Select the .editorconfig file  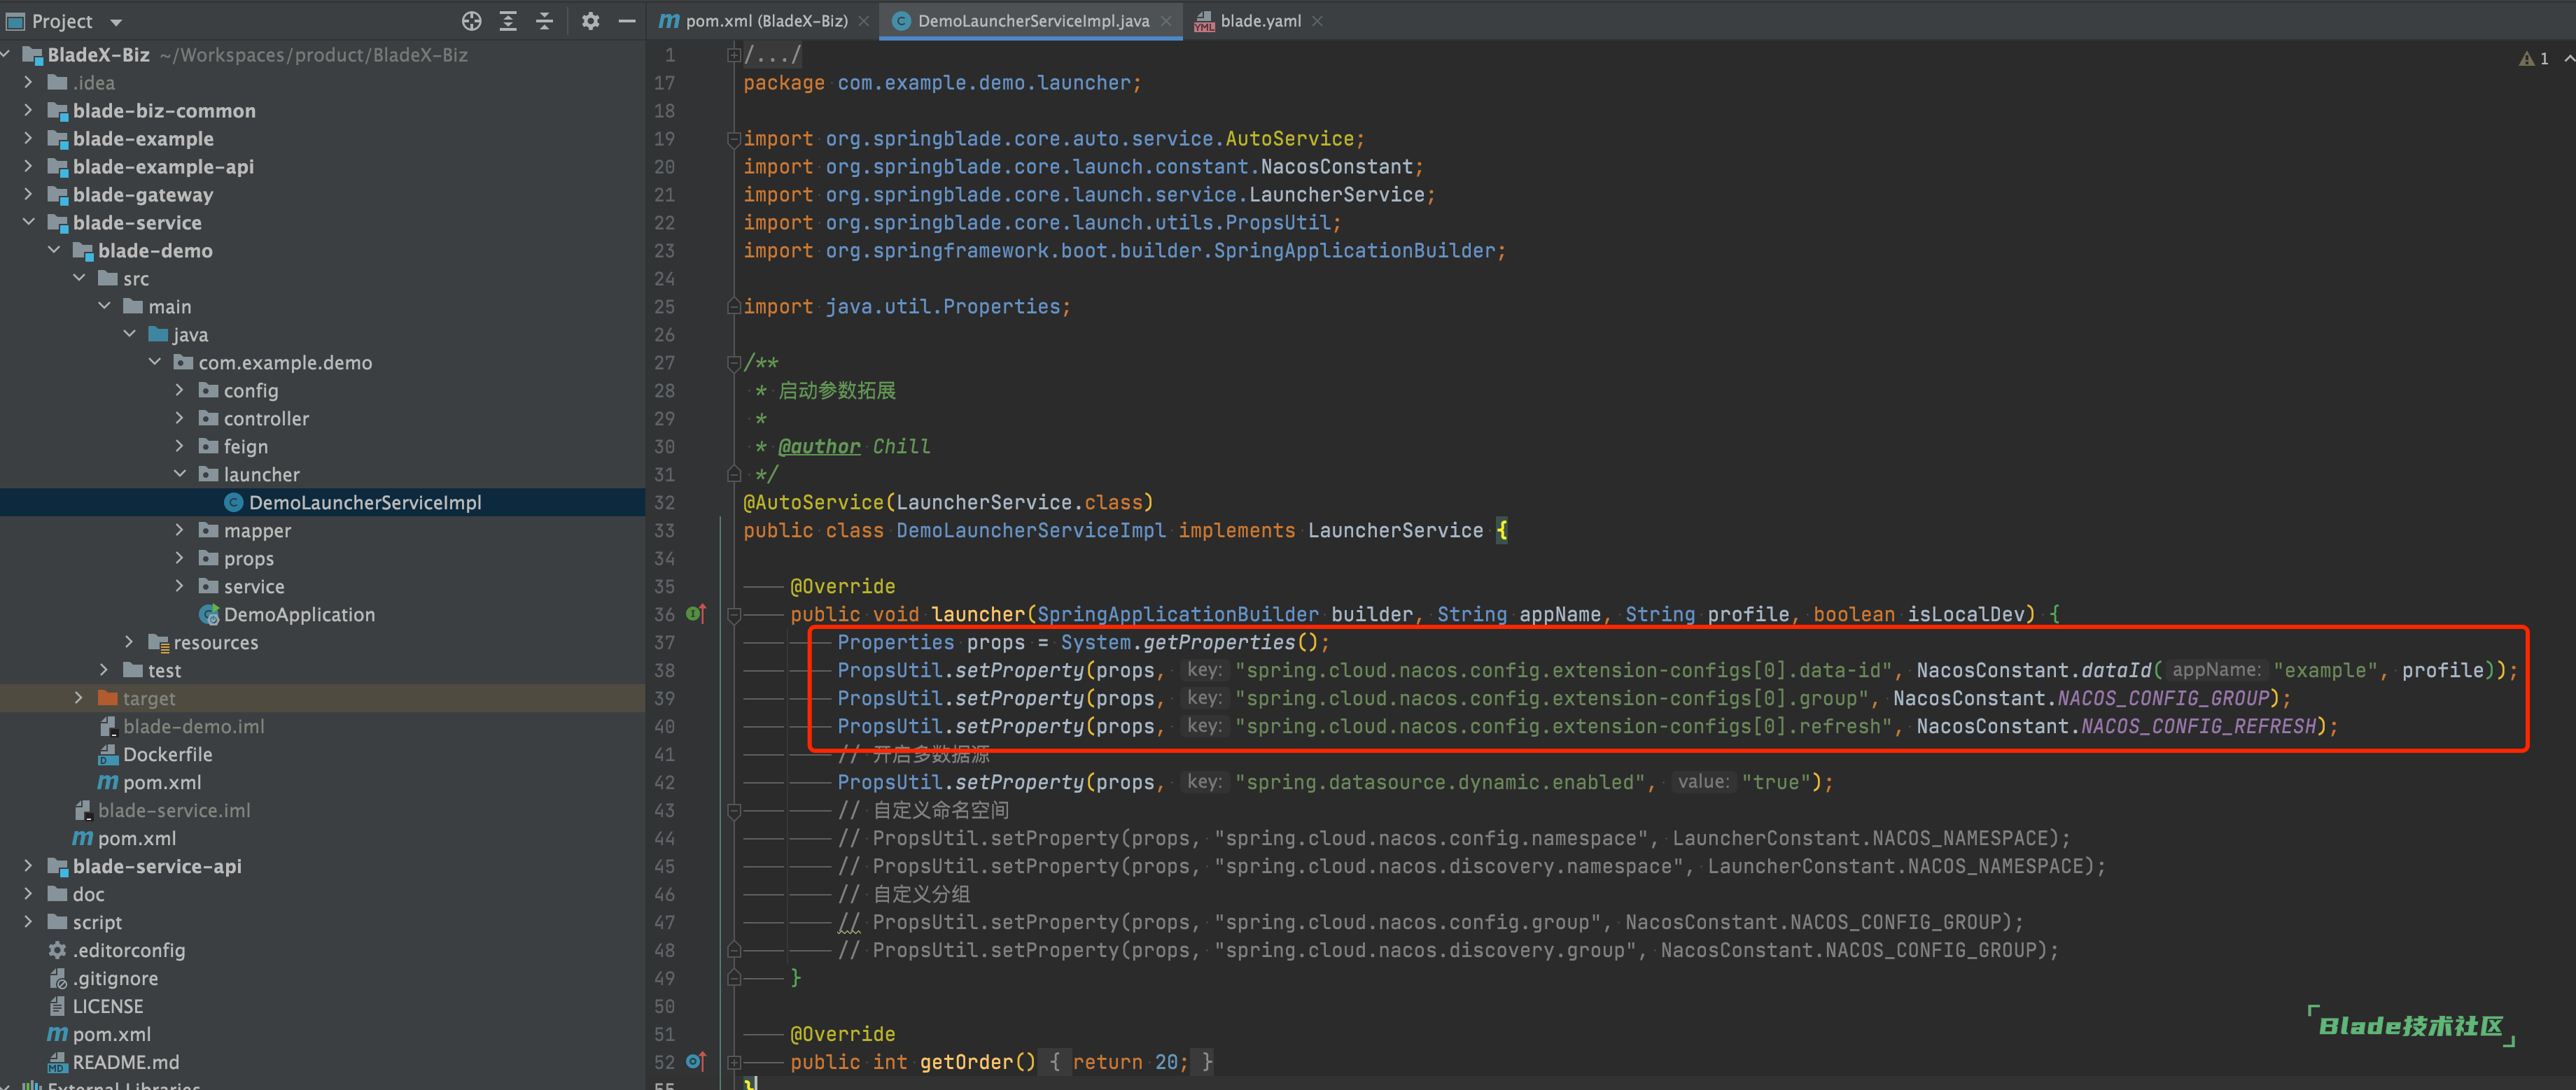coord(128,950)
